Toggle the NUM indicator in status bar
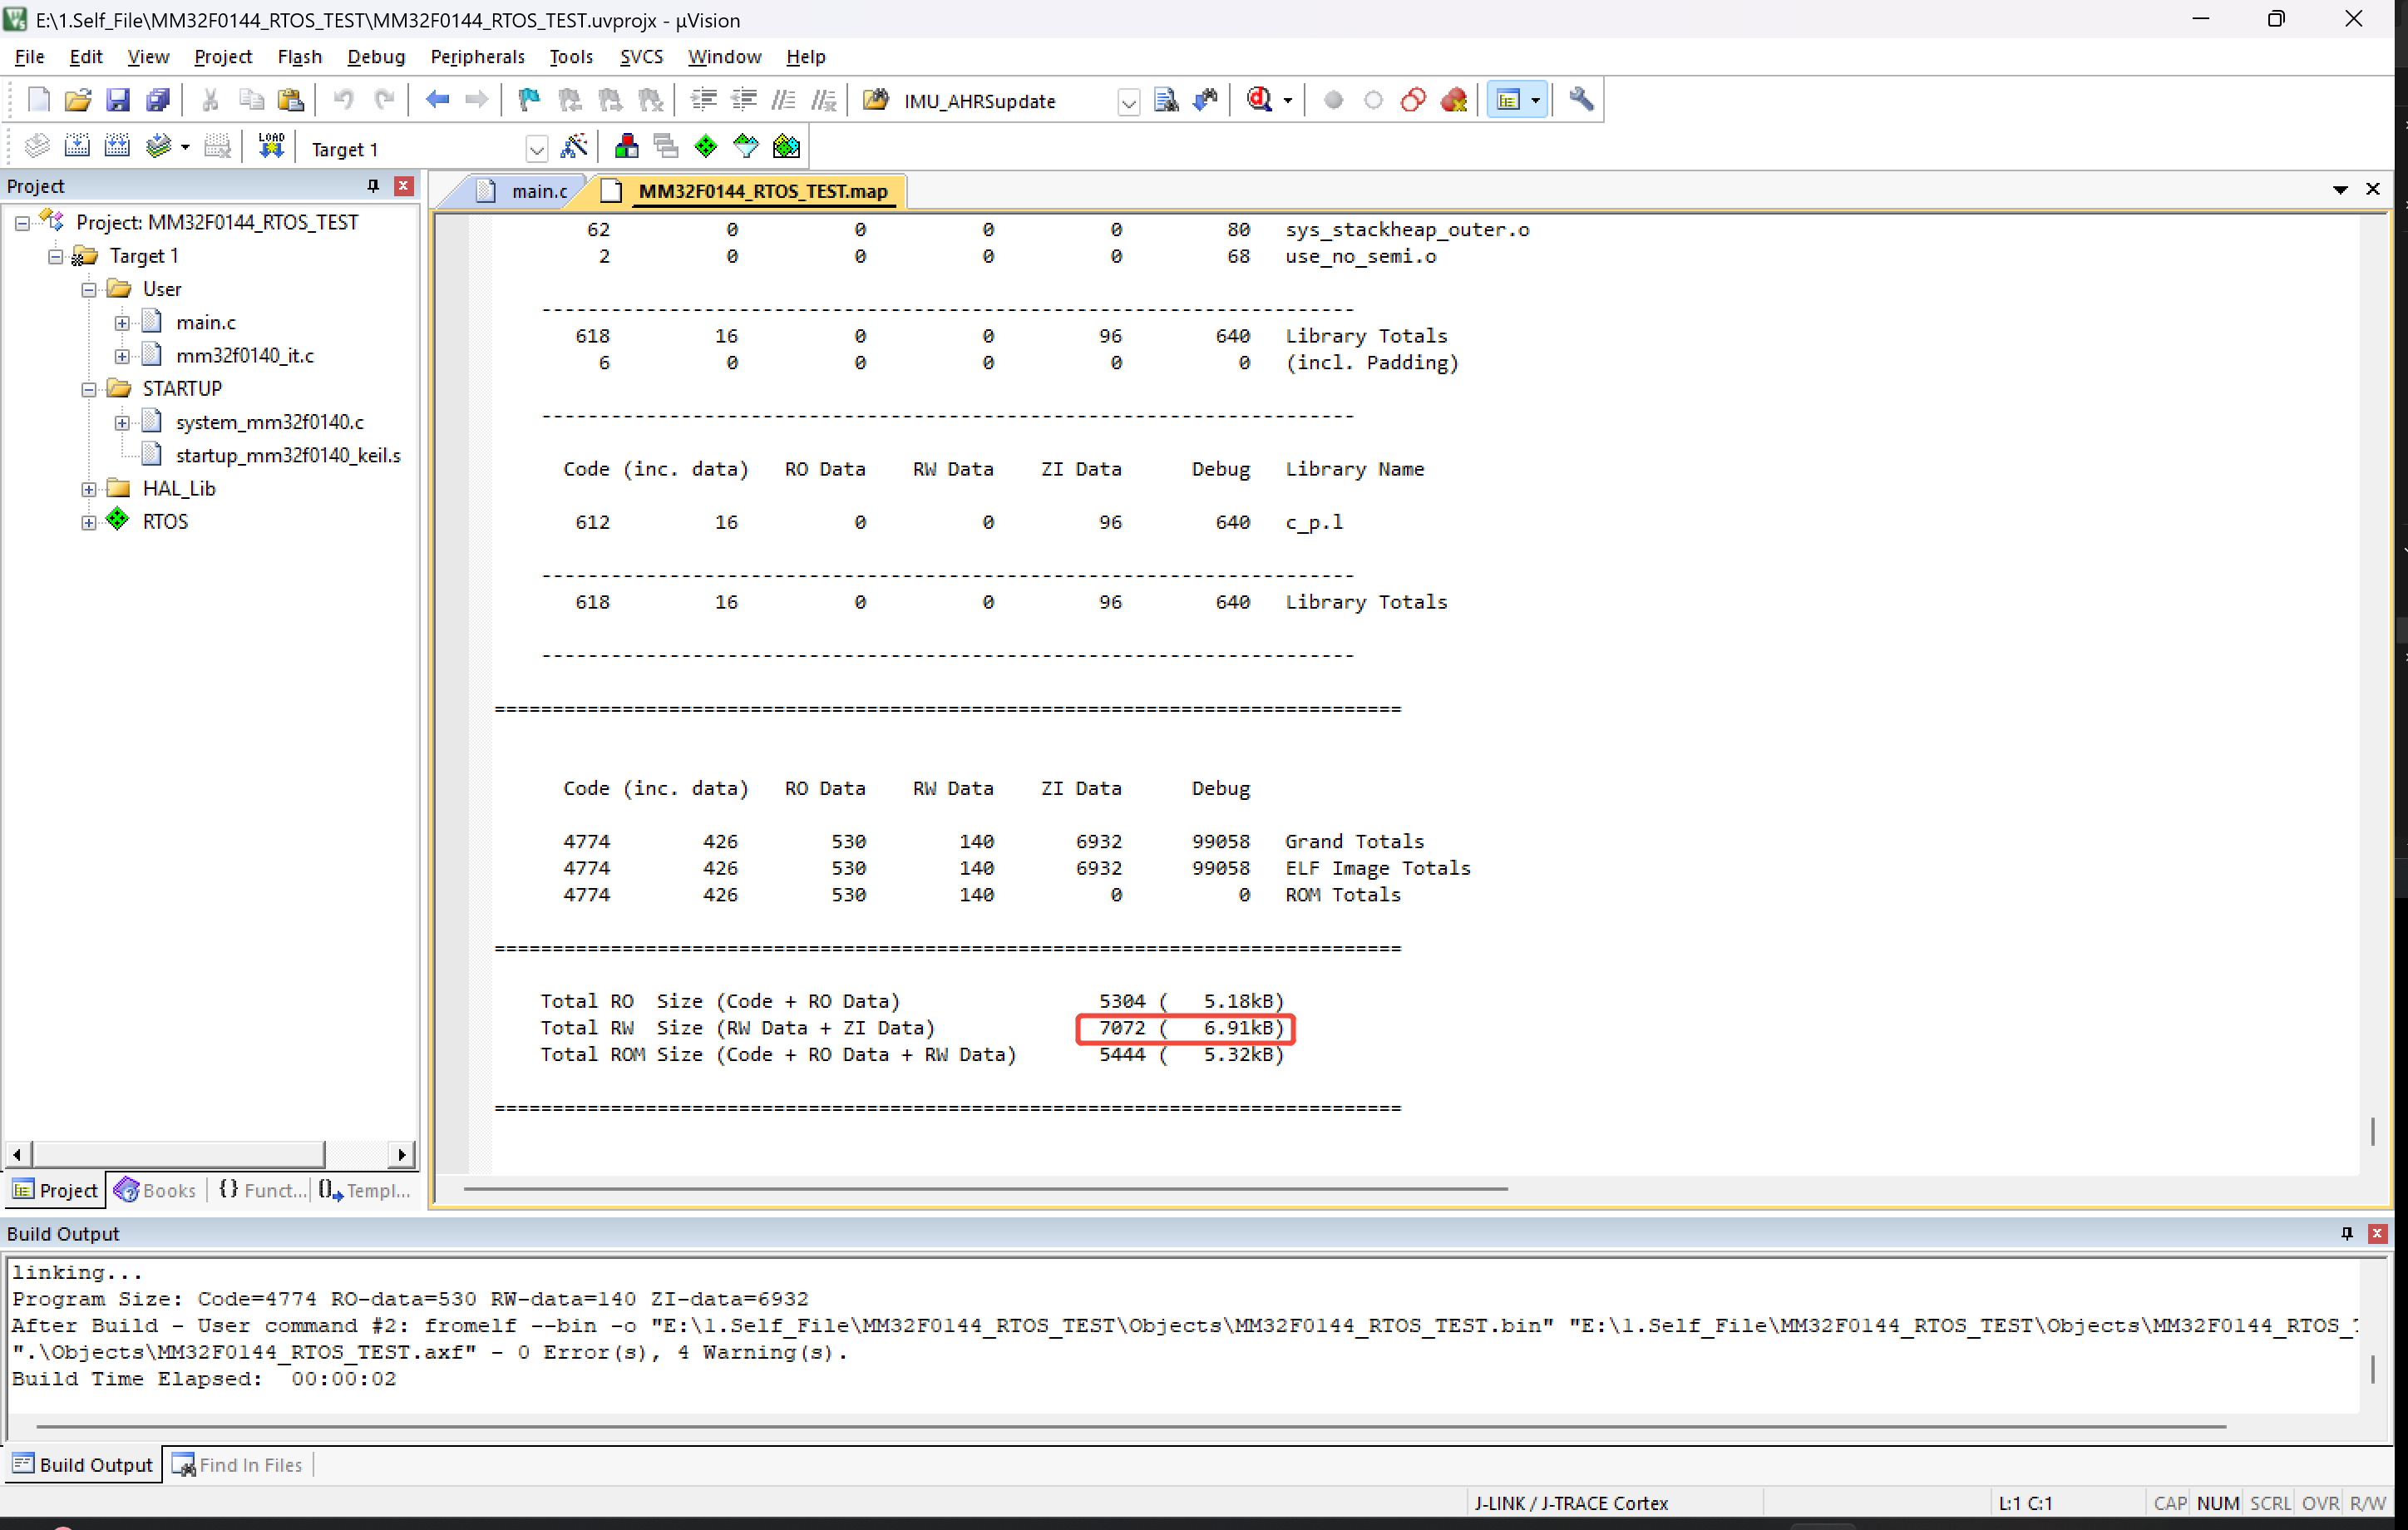This screenshot has width=2408, height=1530. point(2217,1503)
